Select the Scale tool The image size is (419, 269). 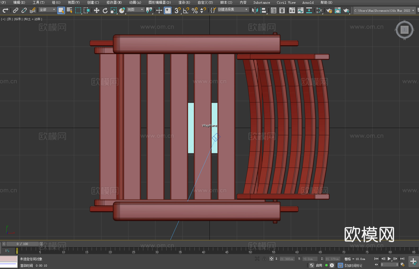[114, 10]
